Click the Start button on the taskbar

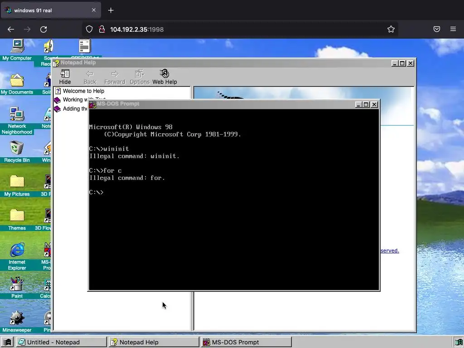[7, 342]
